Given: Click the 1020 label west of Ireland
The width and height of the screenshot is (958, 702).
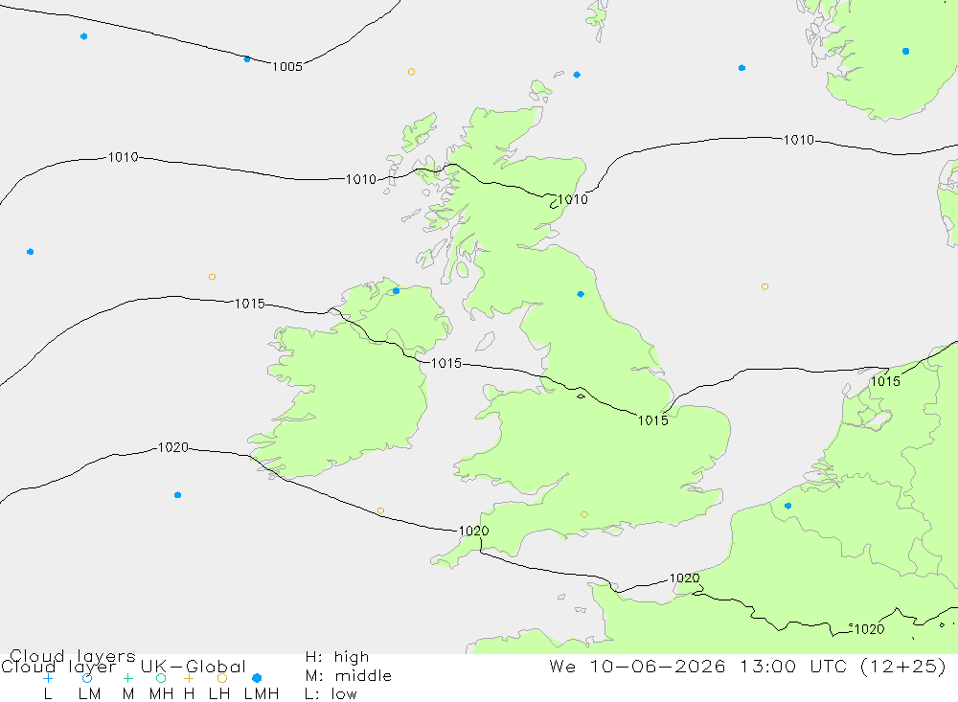Looking at the screenshot, I should click(x=172, y=447).
